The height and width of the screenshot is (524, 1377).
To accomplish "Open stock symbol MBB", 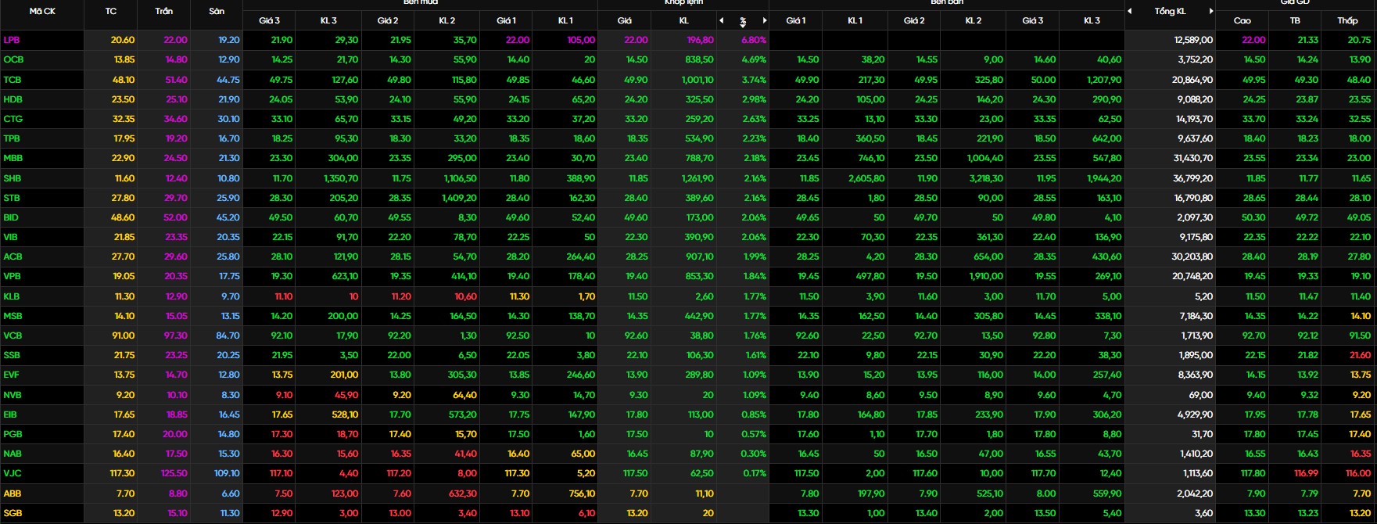I will (x=13, y=158).
